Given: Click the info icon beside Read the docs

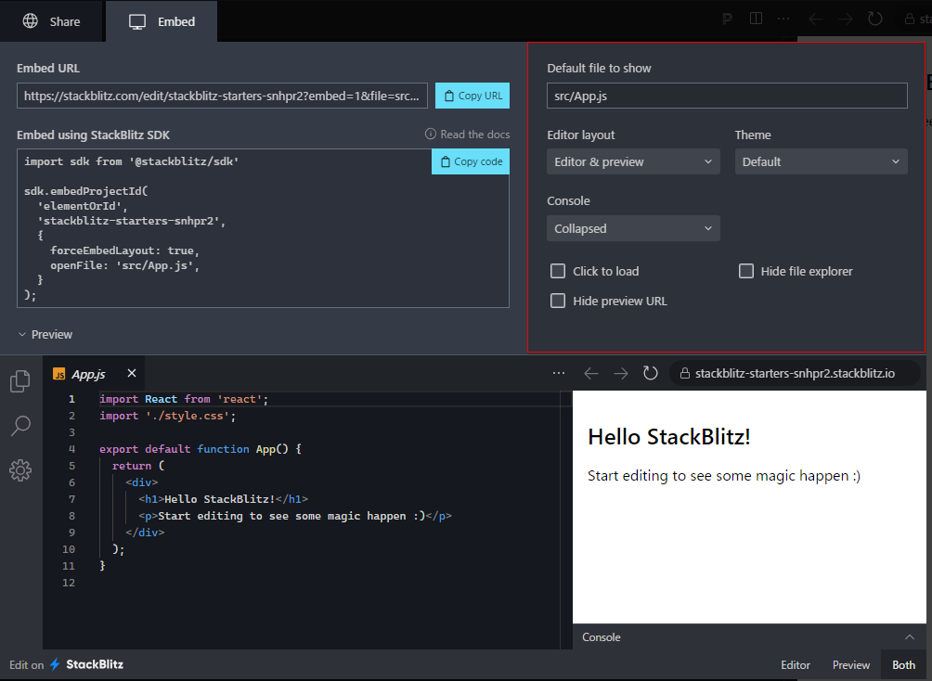Looking at the screenshot, I should [431, 135].
